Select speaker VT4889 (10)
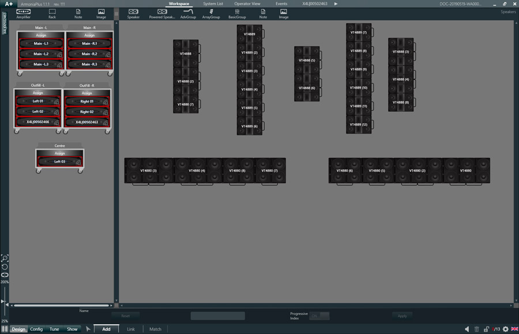The height and width of the screenshot is (334, 519). (359, 88)
